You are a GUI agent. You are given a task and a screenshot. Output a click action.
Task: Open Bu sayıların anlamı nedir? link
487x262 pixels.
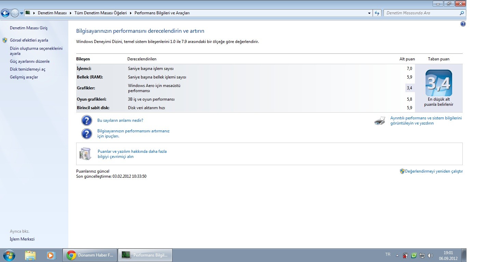click(x=120, y=120)
